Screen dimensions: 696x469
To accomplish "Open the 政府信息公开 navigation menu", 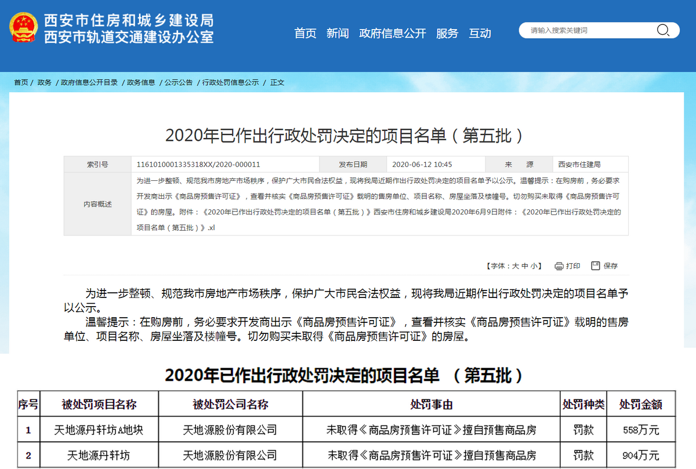I will pyautogui.click(x=392, y=33).
